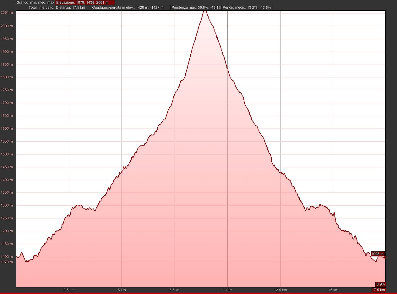Click the 2.5 km distance axis label
This screenshot has height=294, width=397.
pos(69,290)
